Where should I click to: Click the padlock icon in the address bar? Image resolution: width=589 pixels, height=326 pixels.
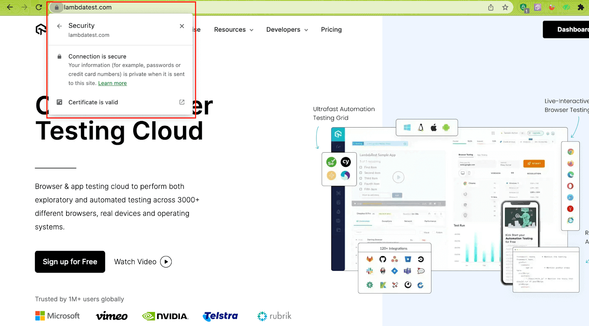click(x=57, y=7)
